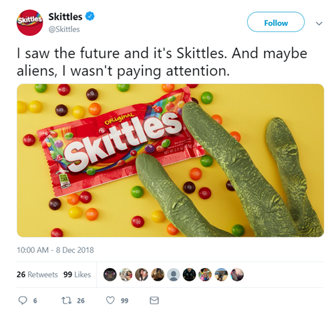The width and height of the screenshot is (334, 314).
Task: Open the tweet timestamp 10:00 AM - 8 Dec 2018
Action: click(x=55, y=250)
